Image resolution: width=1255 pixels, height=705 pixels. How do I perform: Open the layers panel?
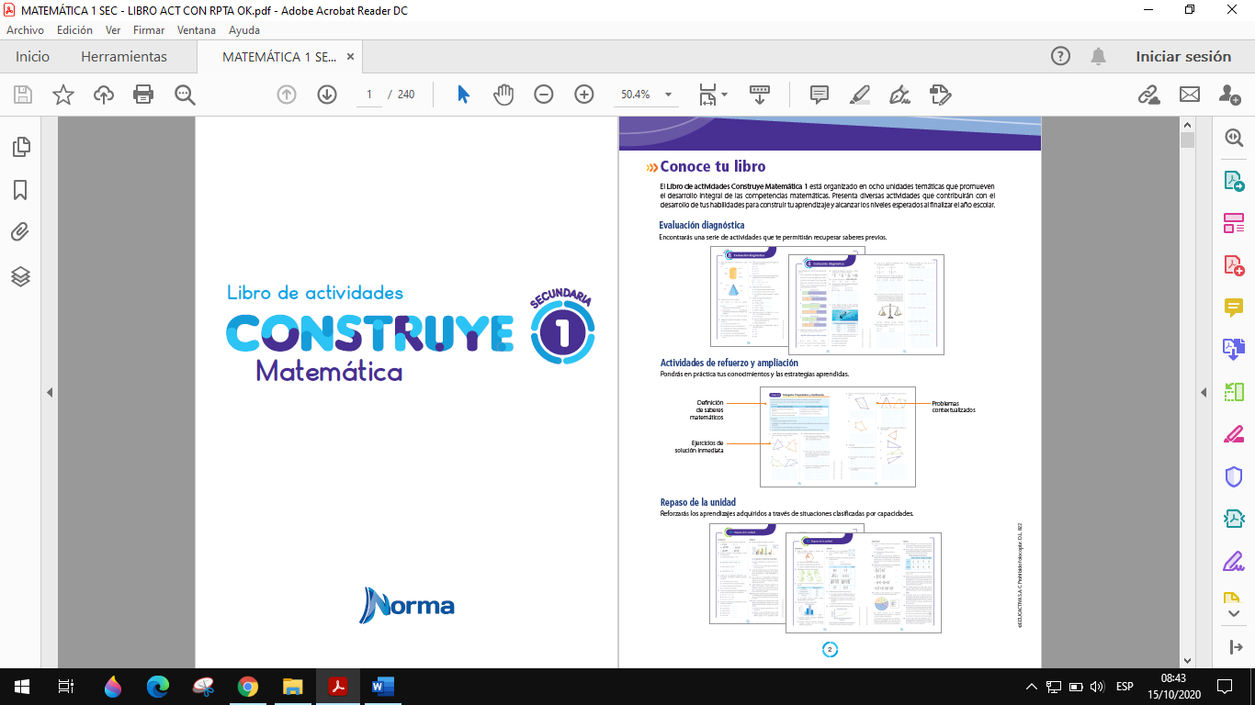click(x=20, y=276)
